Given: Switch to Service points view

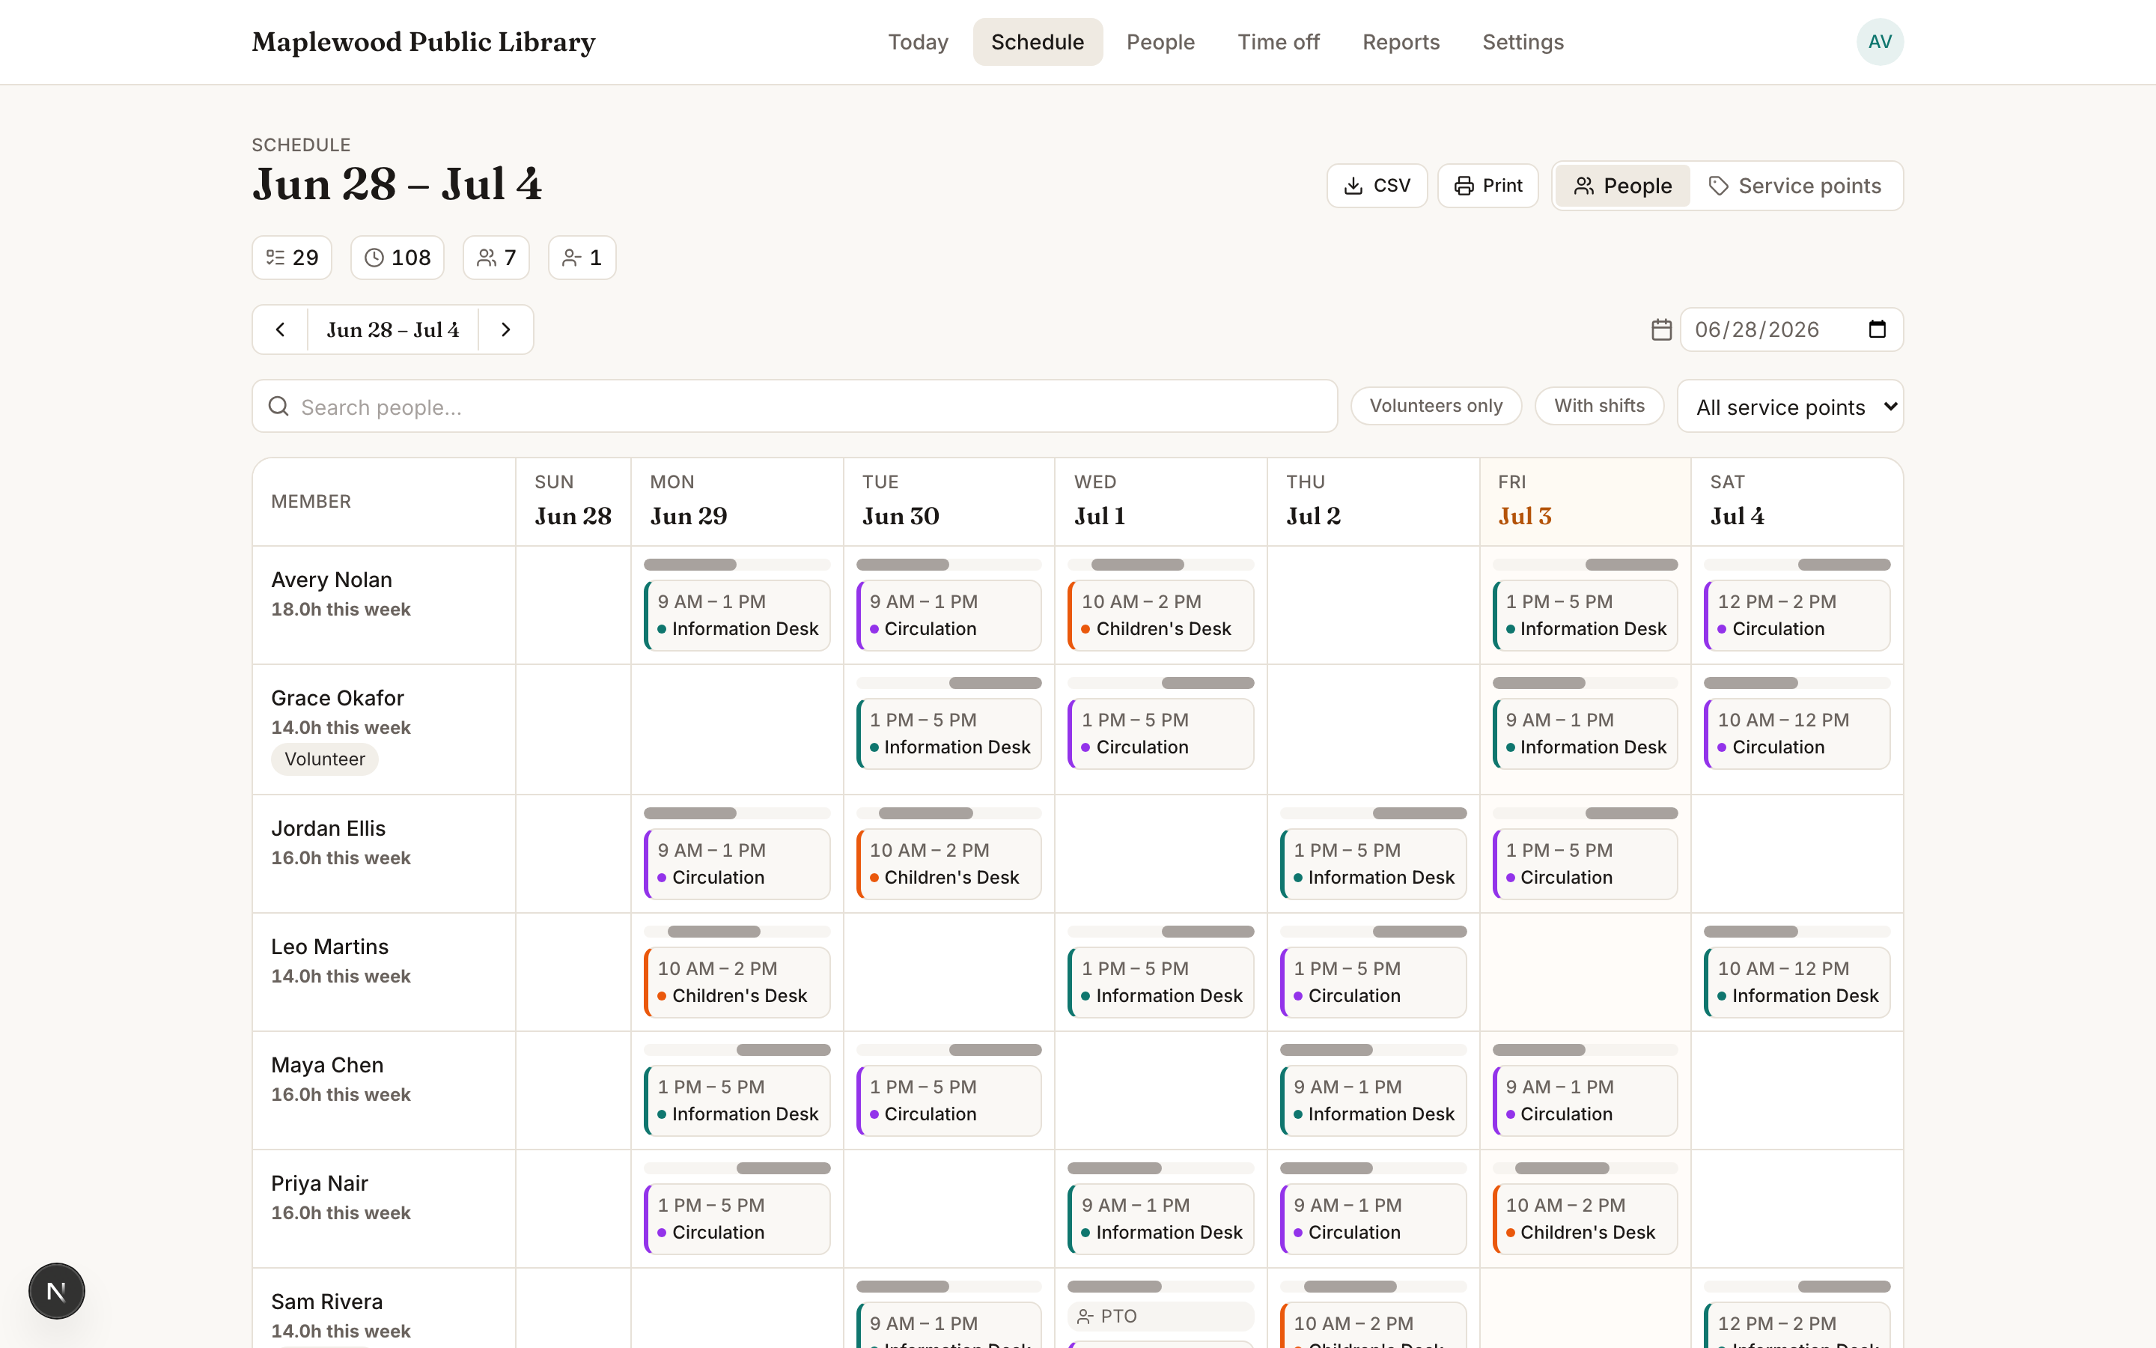Looking at the screenshot, I should click(1794, 186).
